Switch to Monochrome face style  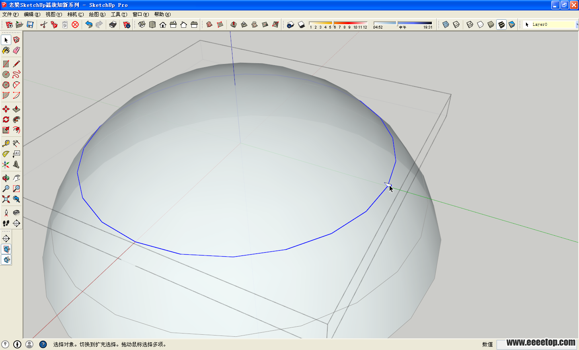(x=511, y=25)
